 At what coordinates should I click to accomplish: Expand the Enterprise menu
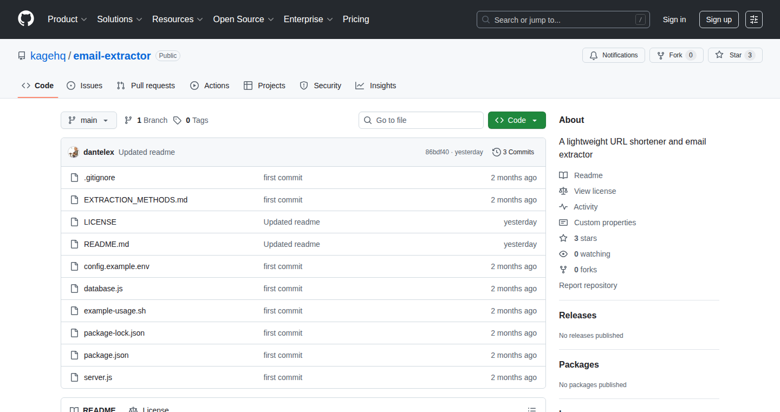308,19
